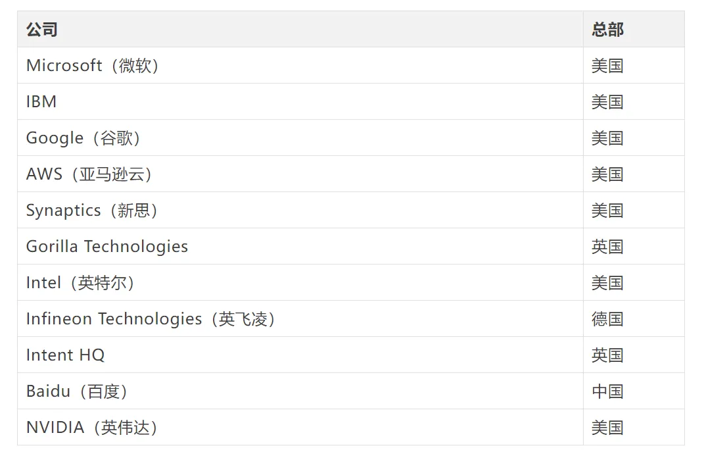Click 美国 headquarters cell for Microsoft
Viewport: 704px width, 454px height.
[634, 65]
